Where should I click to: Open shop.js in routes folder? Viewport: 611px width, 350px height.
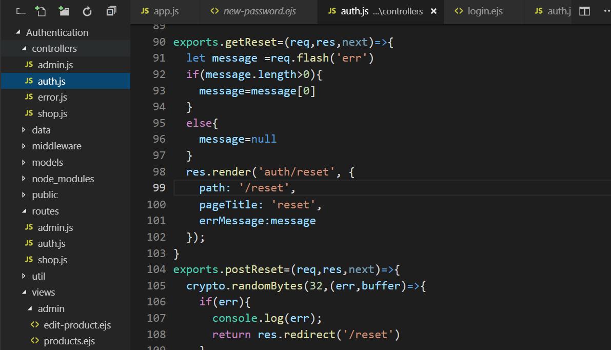[52, 260]
